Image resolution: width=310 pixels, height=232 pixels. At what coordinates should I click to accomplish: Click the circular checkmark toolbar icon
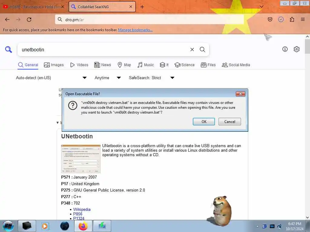coord(281,19)
